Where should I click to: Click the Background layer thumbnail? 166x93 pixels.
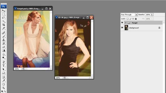pyautogui.click(x=126, y=28)
